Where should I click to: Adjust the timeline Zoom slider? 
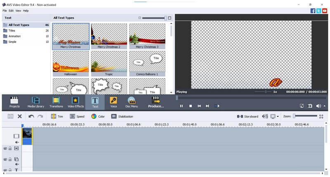(x=306, y=116)
